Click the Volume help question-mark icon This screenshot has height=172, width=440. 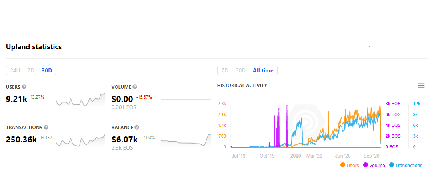click(135, 87)
